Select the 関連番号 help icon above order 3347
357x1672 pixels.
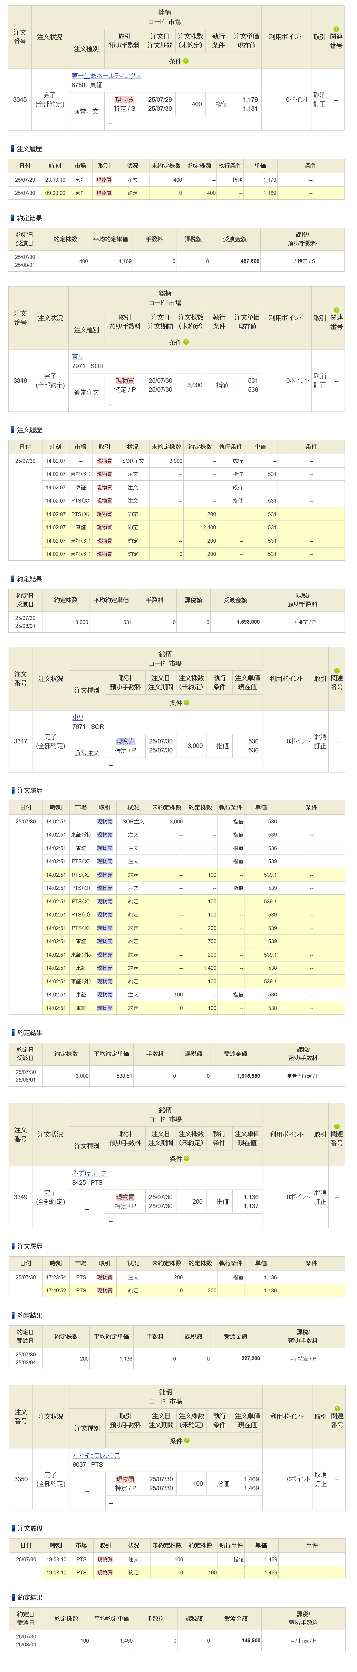337,670
